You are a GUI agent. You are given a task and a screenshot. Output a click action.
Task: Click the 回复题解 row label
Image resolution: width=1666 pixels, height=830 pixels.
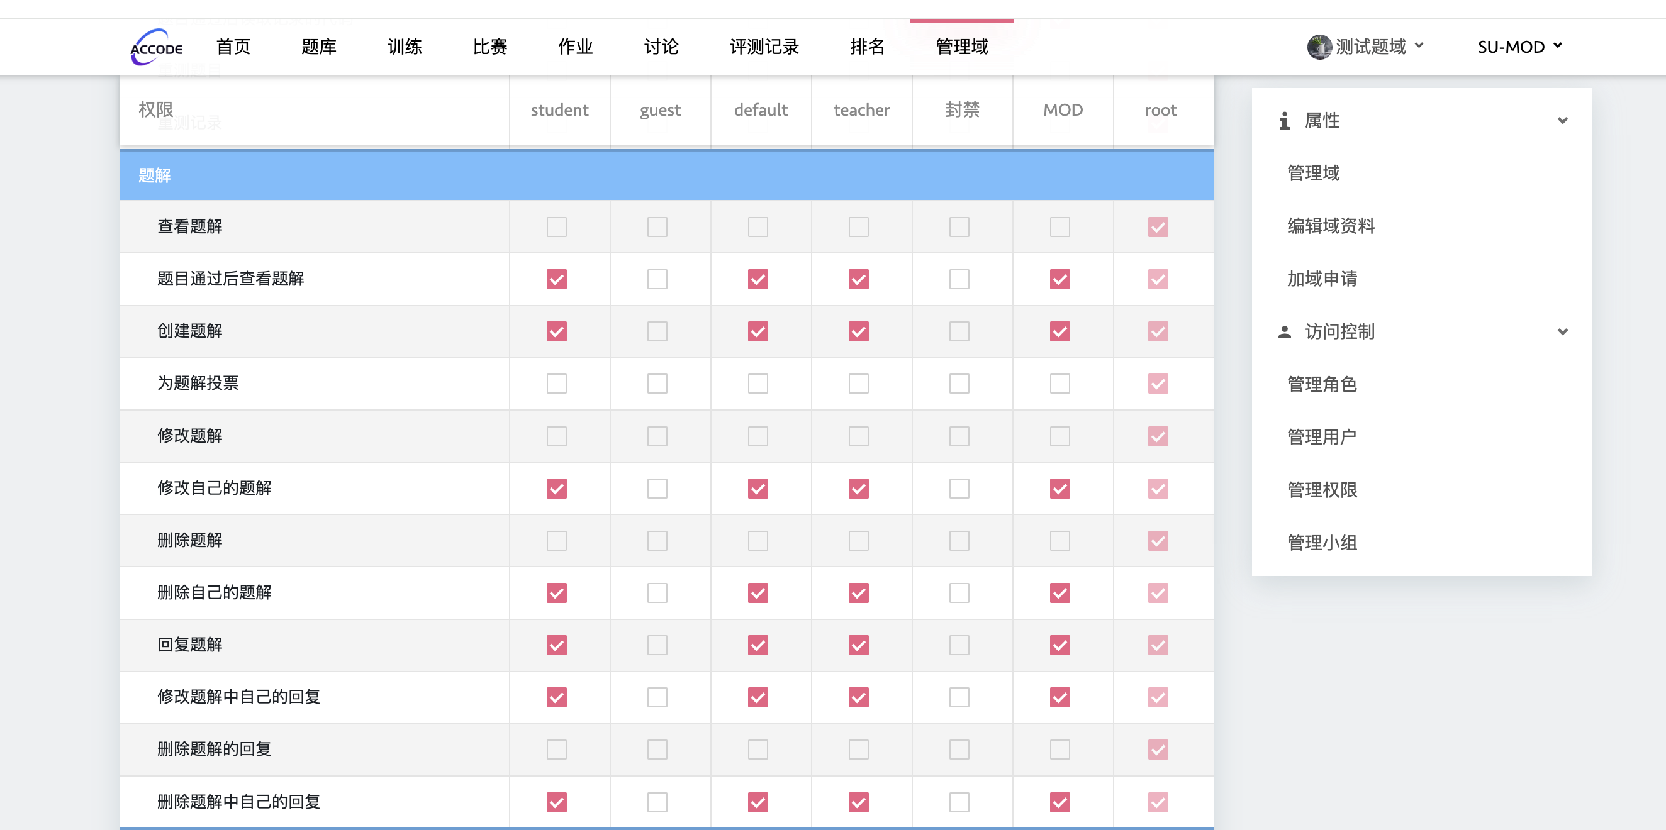tap(189, 645)
